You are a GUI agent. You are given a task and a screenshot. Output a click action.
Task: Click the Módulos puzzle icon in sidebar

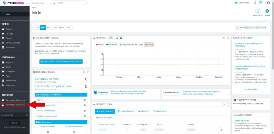point(3,62)
